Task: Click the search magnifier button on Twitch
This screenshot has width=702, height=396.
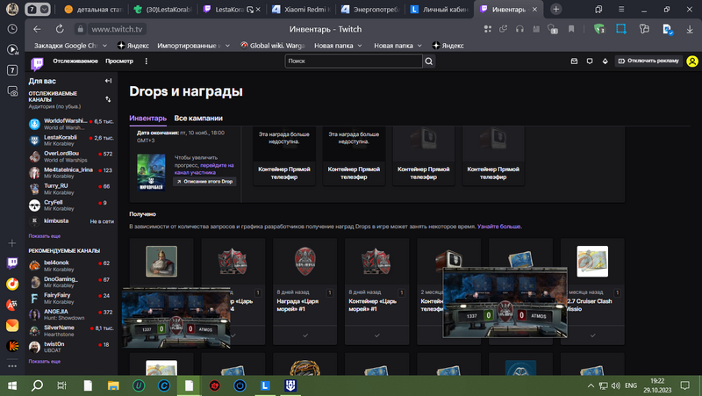Action: pyautogui.click(x=429, y=61)
